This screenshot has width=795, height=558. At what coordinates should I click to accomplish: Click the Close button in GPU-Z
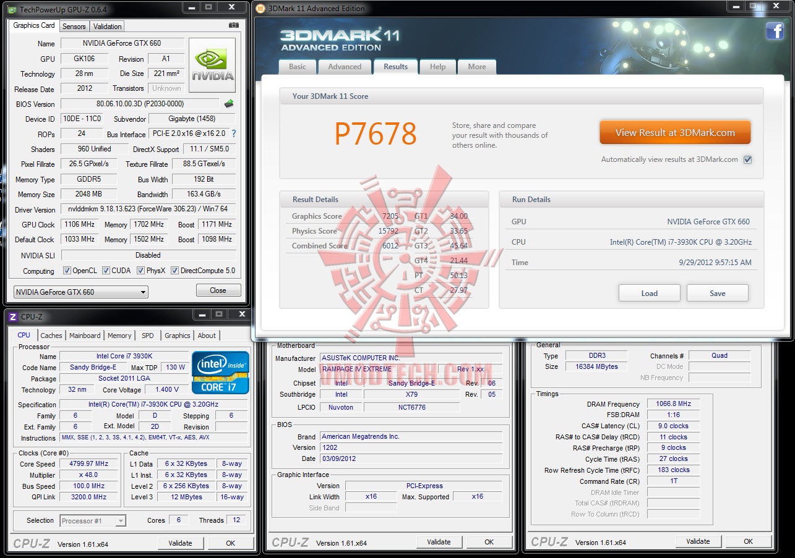[x=218, y=290]
